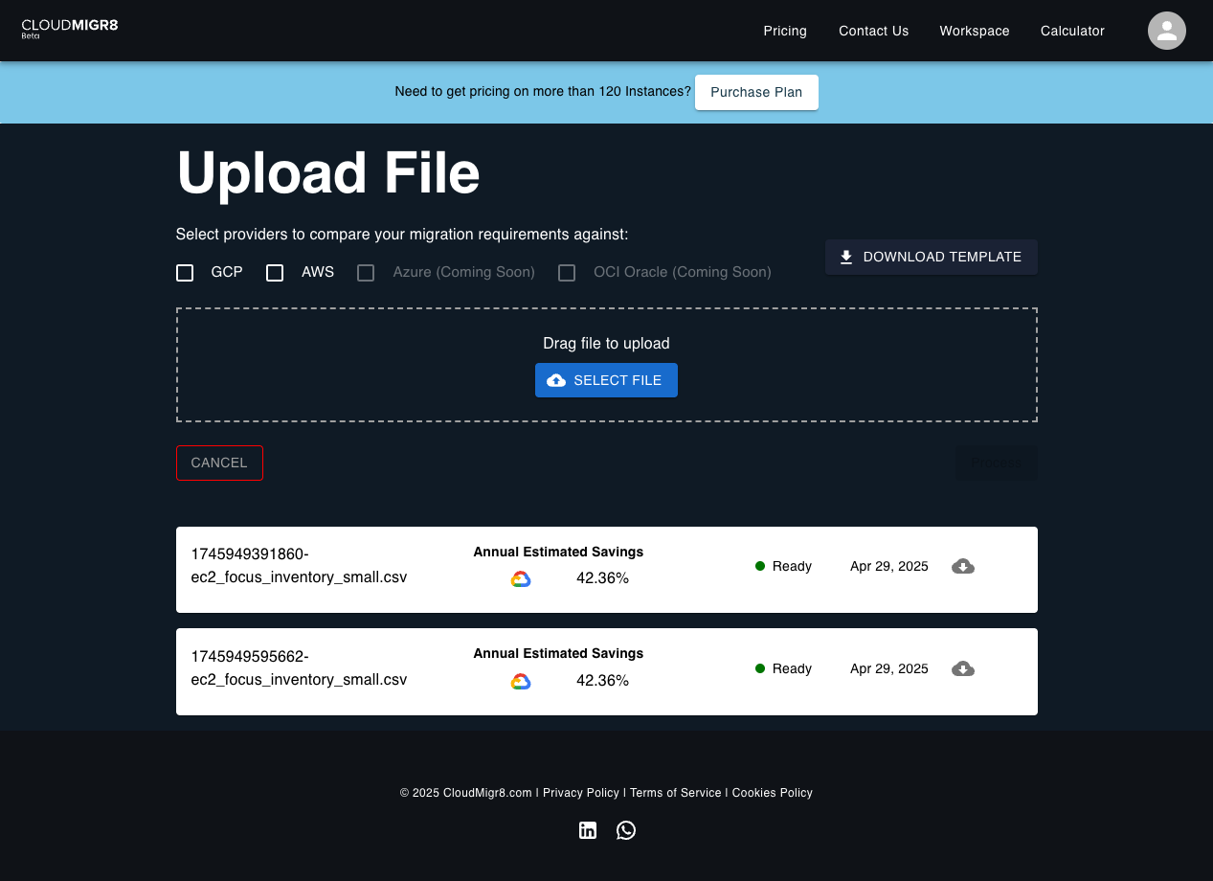Click green Ready status dot in 1745949391860 row
This screenshot has width=1213, height=881.
point(760,566)
